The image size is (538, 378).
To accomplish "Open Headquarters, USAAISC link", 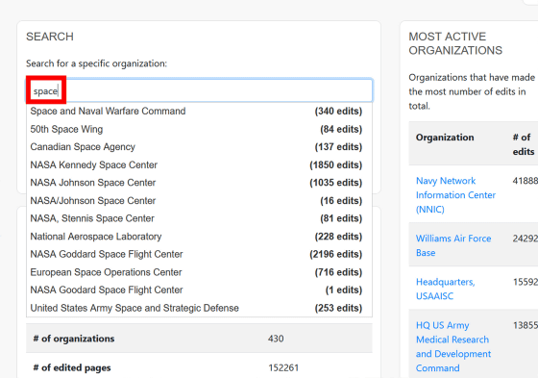I will [446, 289].
